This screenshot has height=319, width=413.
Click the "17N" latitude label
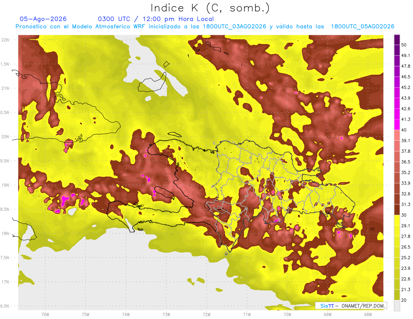[x=5, y=282]
